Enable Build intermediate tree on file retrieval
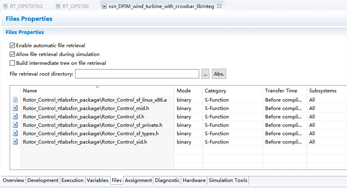This screenshot has width=347, height=188. click(x=12, y=63)
